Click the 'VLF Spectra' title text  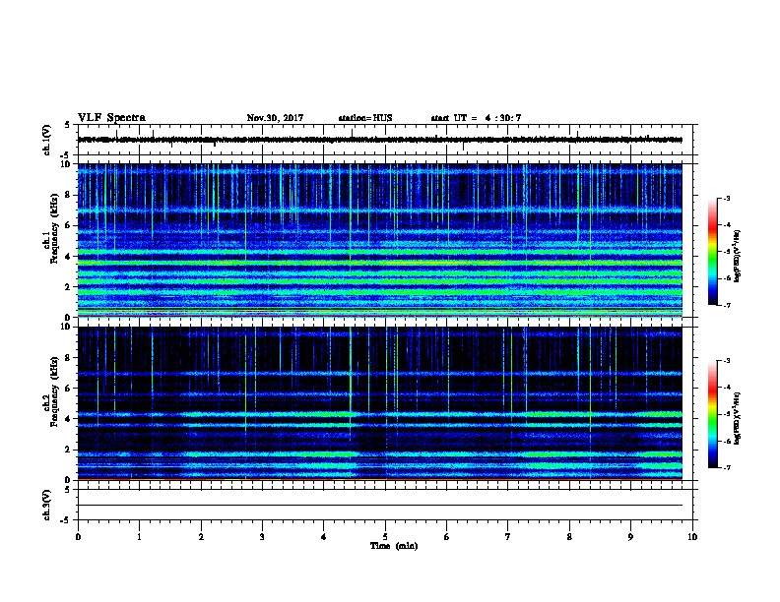(111, 118)
